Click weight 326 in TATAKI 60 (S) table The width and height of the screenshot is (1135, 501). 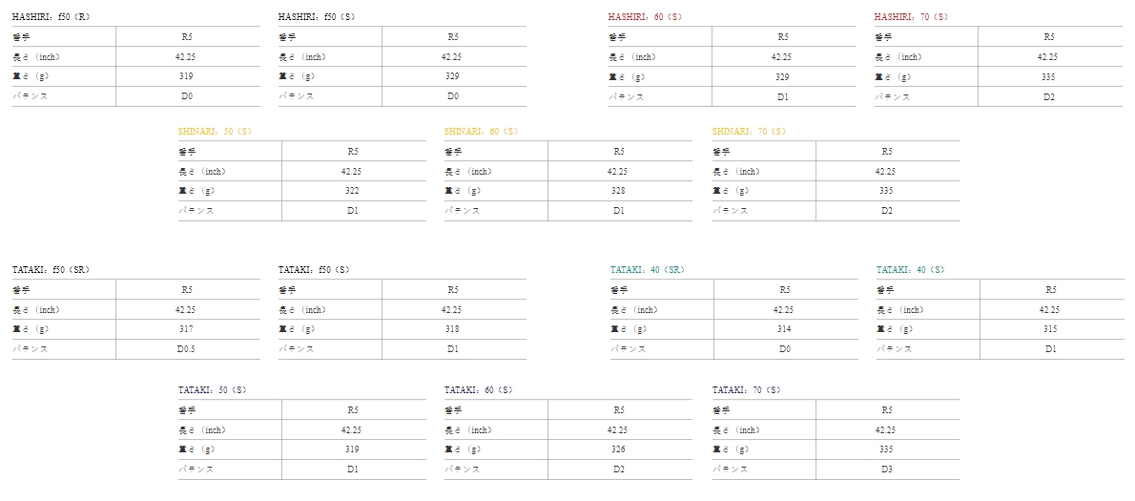[x=618, y=449]
